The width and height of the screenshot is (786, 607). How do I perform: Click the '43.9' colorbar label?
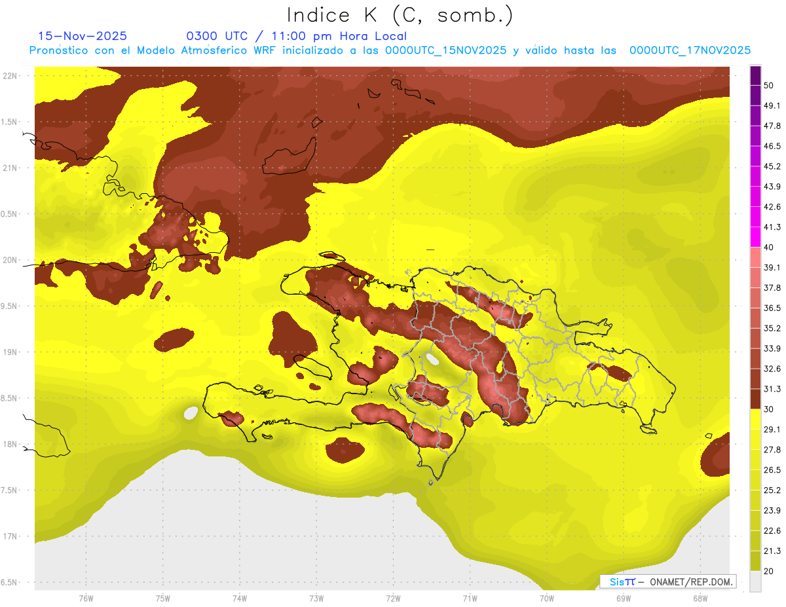point(772,187)
